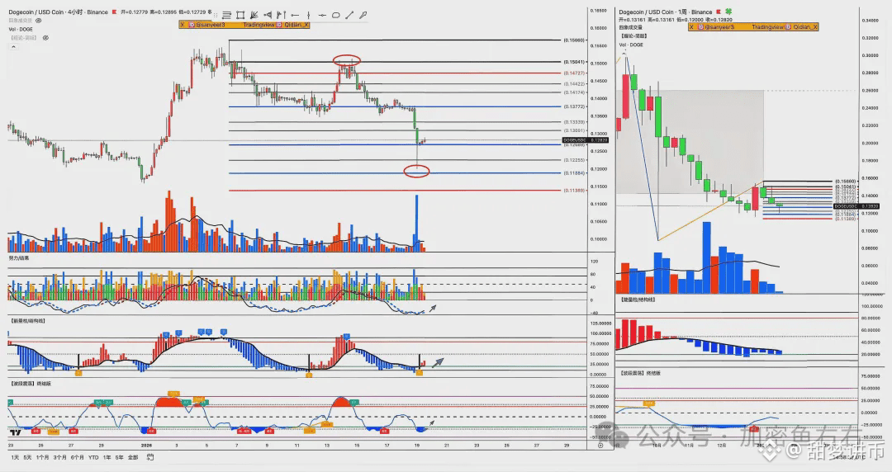Open symbol title Dogecoin 4小时 chart

click(x=58, y=12)
